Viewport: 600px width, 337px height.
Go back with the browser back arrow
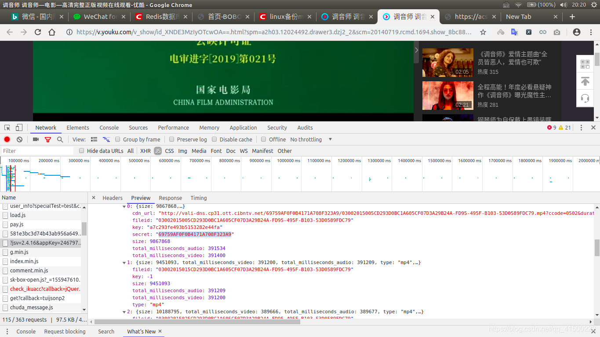(10, 32)
